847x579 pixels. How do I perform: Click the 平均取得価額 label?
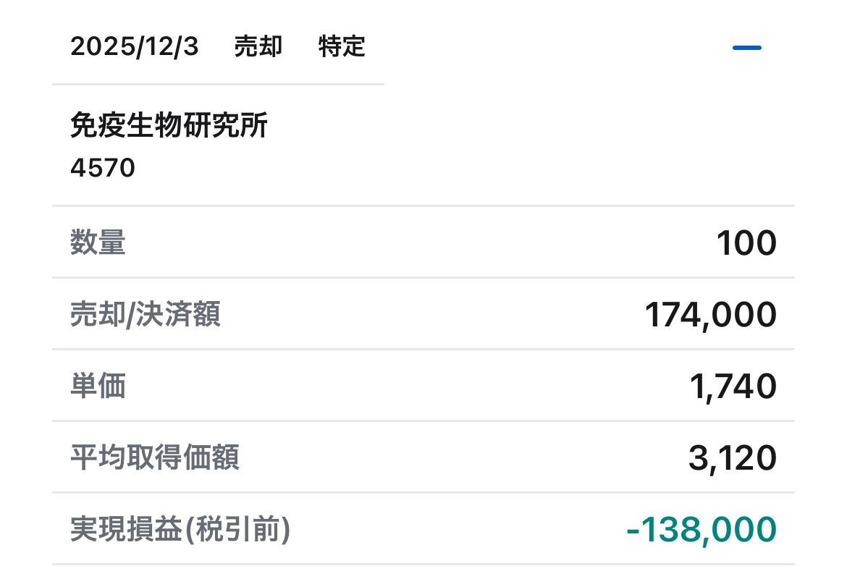point(154,457)
